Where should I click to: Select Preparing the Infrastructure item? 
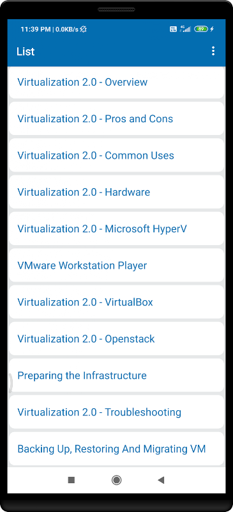[116, 376]
